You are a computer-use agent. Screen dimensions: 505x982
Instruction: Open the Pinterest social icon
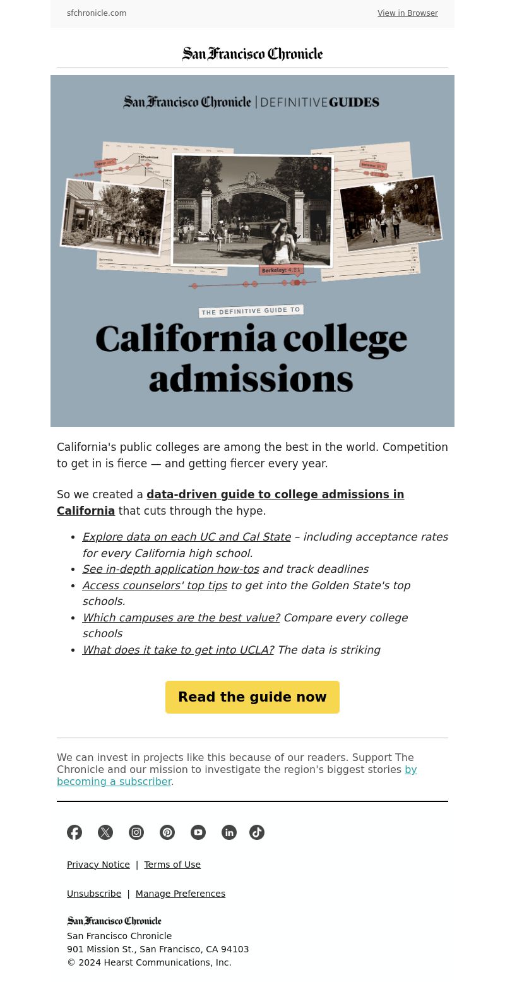(x=167, y=832)
